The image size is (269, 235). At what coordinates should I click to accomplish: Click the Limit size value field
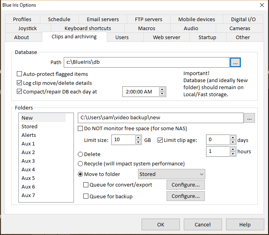tap(123, 140)
